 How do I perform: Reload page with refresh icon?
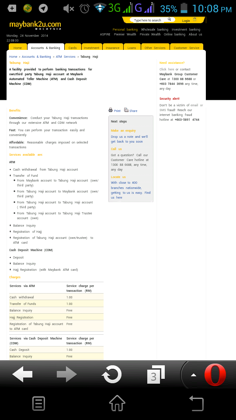[111, 374]
